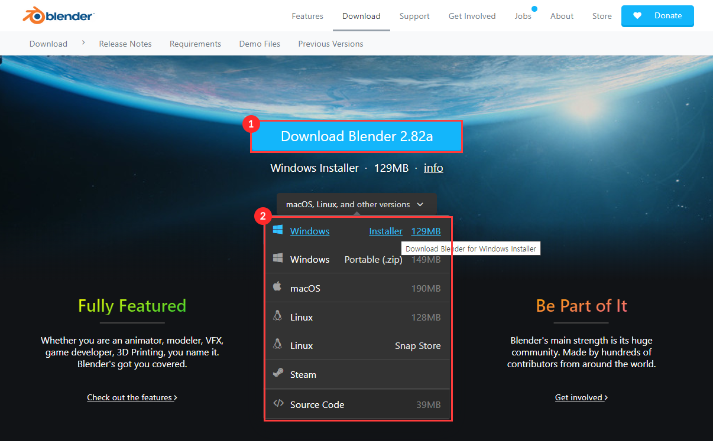Screen dimensions: 713x441
Task: Click the heart icon on Donate button
Action: [x=637, y=16]
